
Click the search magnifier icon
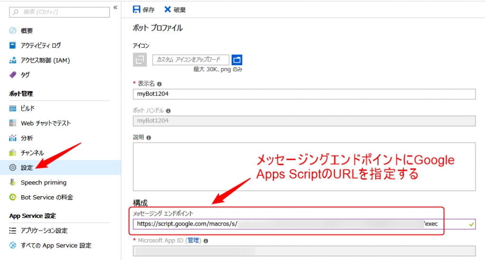coord(16,12)
